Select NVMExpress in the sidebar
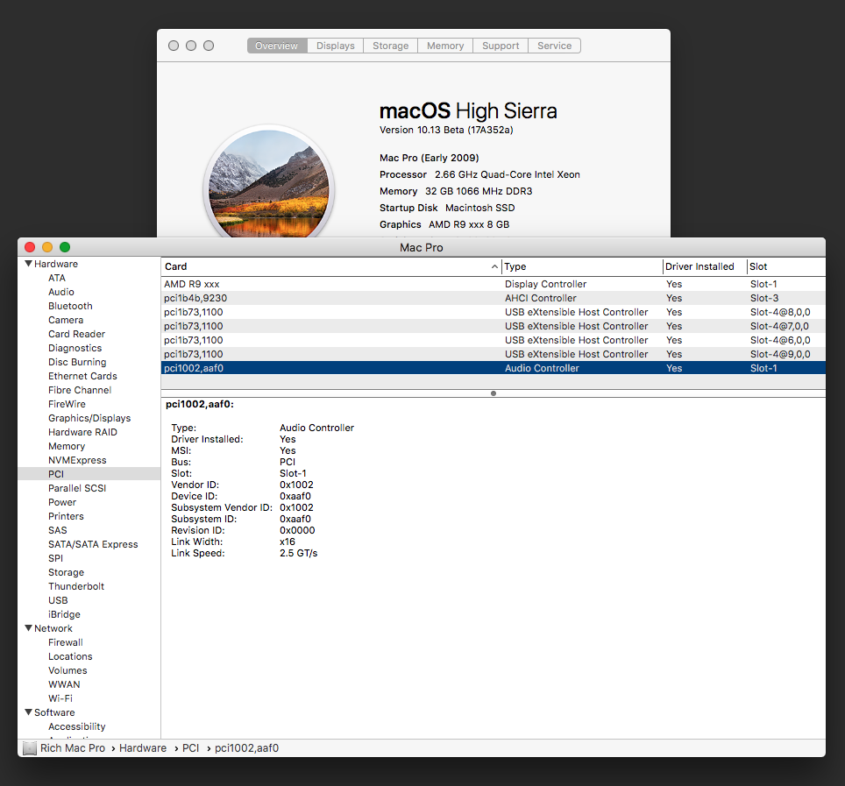Screen dimensions: 845x786 pyautogui.click(x=77, y=460)
